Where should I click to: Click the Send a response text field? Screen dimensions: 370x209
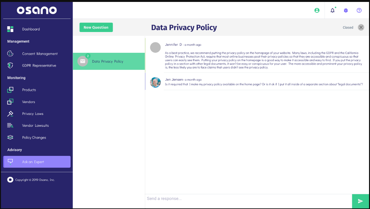(248, 199)
